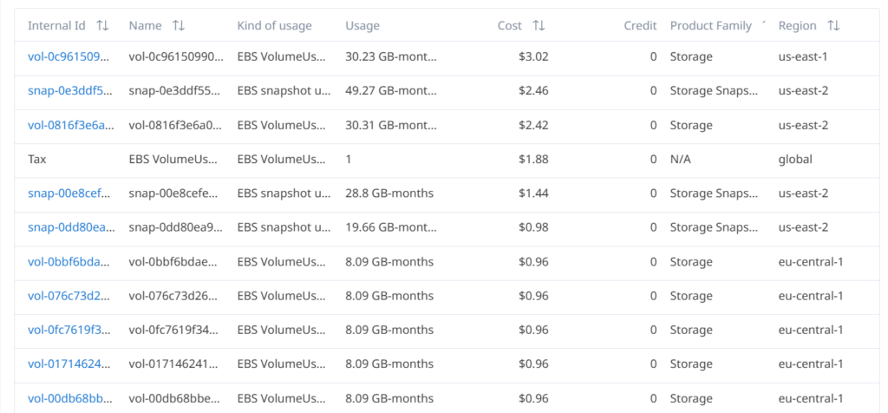Select name cell snap-0dd80ea9
888x413 pixels.
point(176,227)
